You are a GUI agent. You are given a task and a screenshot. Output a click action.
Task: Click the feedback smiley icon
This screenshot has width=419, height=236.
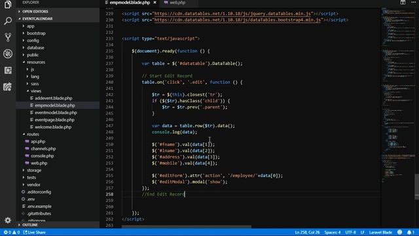(x=399, y=232)
